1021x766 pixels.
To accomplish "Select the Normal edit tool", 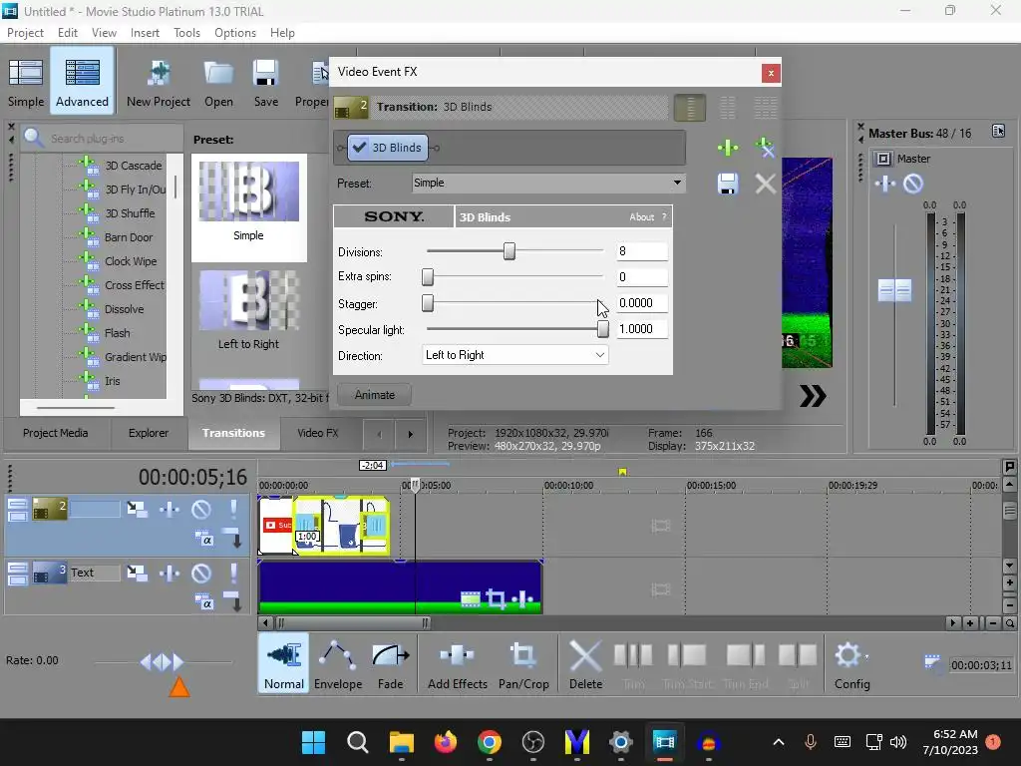I will (283, 664).
